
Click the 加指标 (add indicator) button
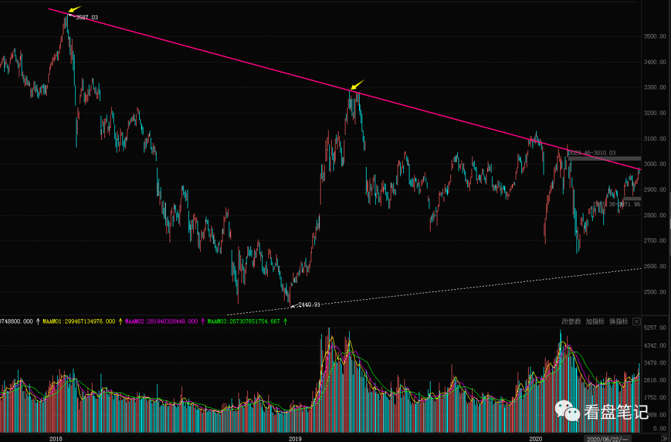(x=595, y=322)
